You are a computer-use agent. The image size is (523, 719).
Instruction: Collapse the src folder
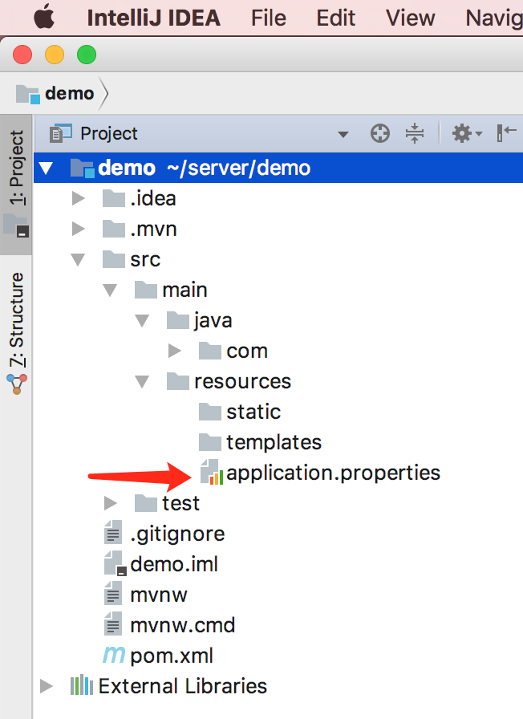[78, 259]
